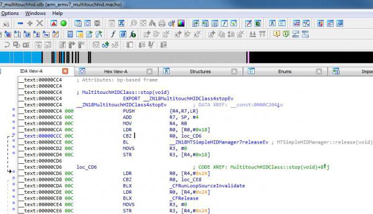Image resolution: width=373 pixels, height=214 pixels.
Task: Switch to the Hex View-A tab
Action: (x=116, y=71)
